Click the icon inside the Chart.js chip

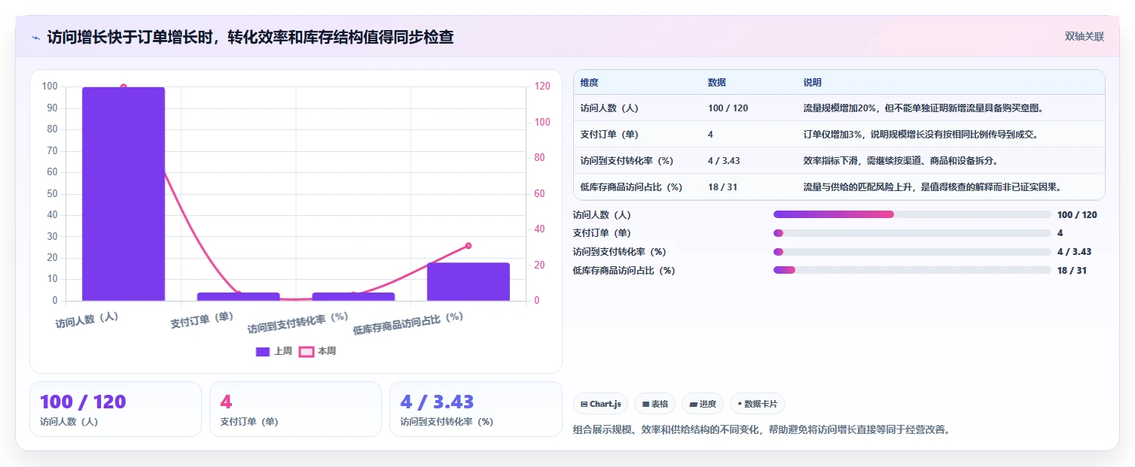click(x=584, y=405)
